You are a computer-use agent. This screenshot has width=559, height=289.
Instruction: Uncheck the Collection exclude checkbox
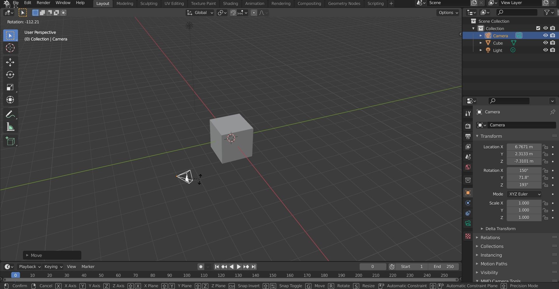538,28
